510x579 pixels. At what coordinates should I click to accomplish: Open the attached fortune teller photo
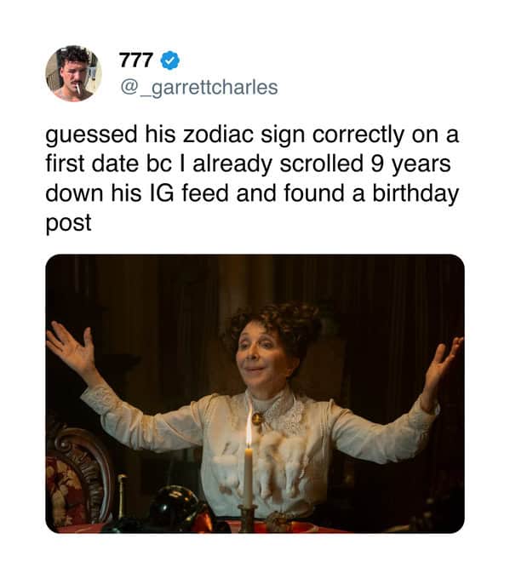255,393
